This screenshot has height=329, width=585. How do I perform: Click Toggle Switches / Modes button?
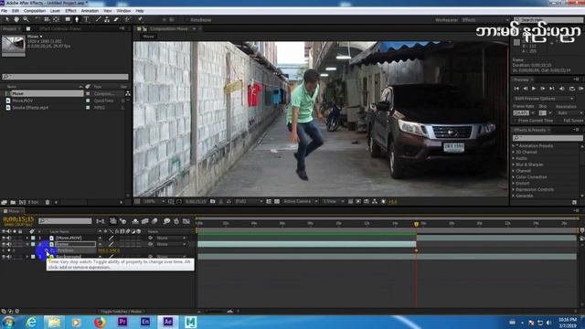(x=122, y=311)
